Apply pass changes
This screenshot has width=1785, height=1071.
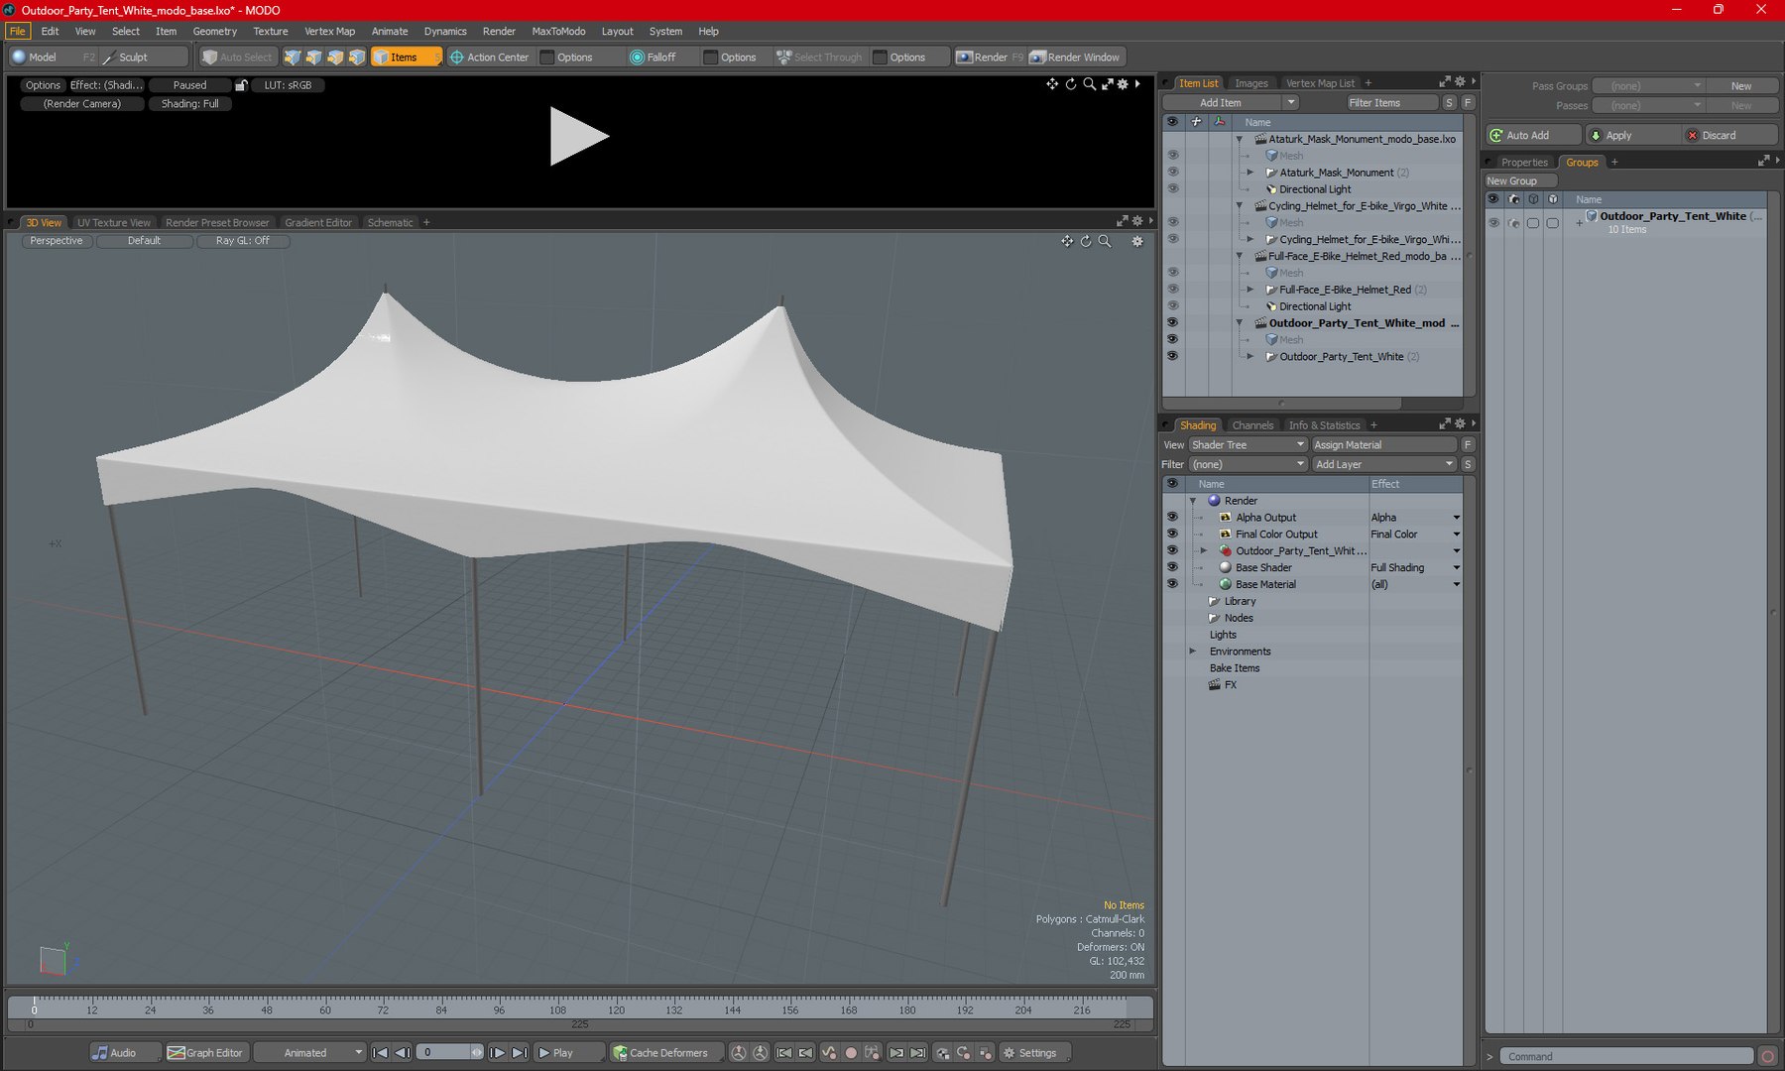point(1631,135)
